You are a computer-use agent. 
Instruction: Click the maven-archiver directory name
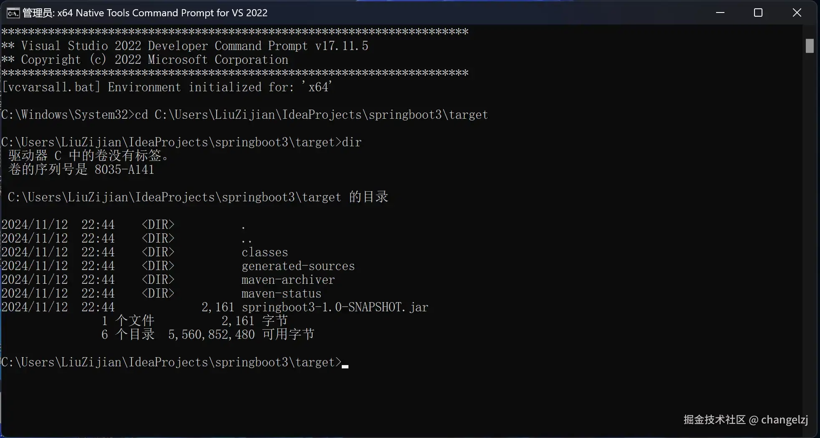pos(288,280)
